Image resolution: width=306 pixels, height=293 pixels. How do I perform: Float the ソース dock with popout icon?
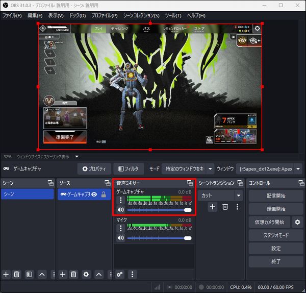click(x=108, y=183)
